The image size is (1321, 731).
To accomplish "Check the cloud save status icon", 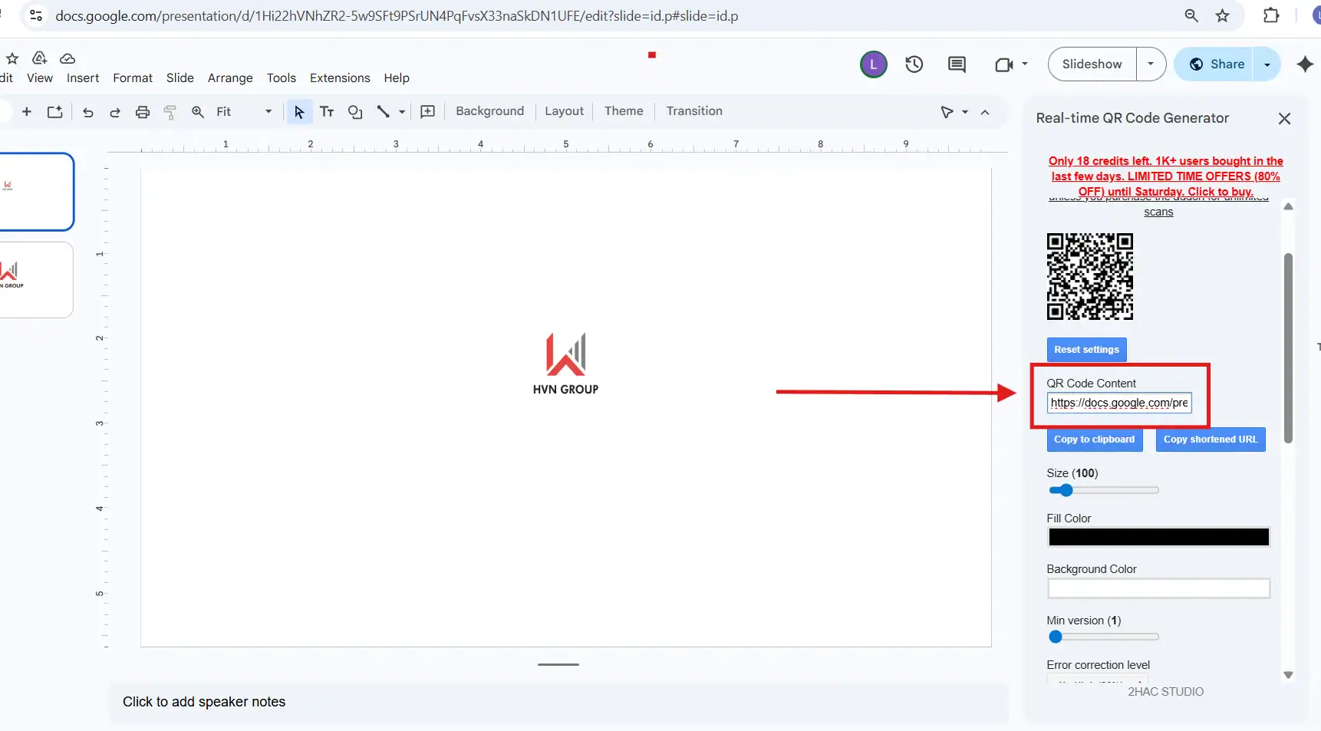I will click(68, 58).
